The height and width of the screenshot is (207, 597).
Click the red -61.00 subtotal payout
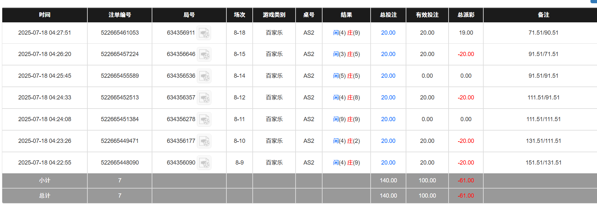tap(465, 180)
